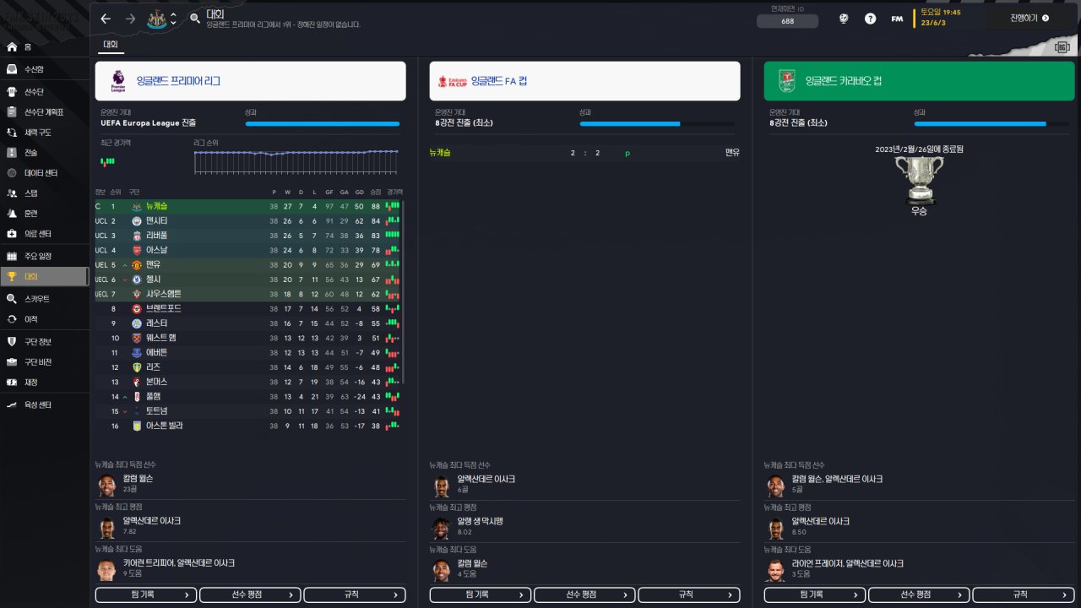Open Carabao Cup 규칙 button
The height and width of the screenshot is (608, 1081).
tap(1024, 594)
